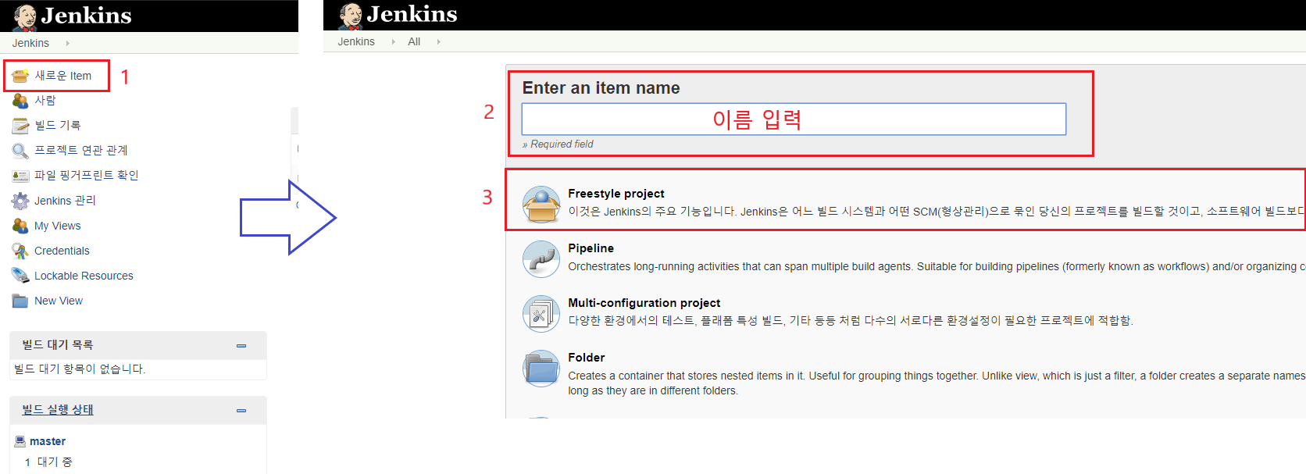This screenshot has width=1306, height=474.
Task: Click the Folder description text
Action: coord(937,383)
